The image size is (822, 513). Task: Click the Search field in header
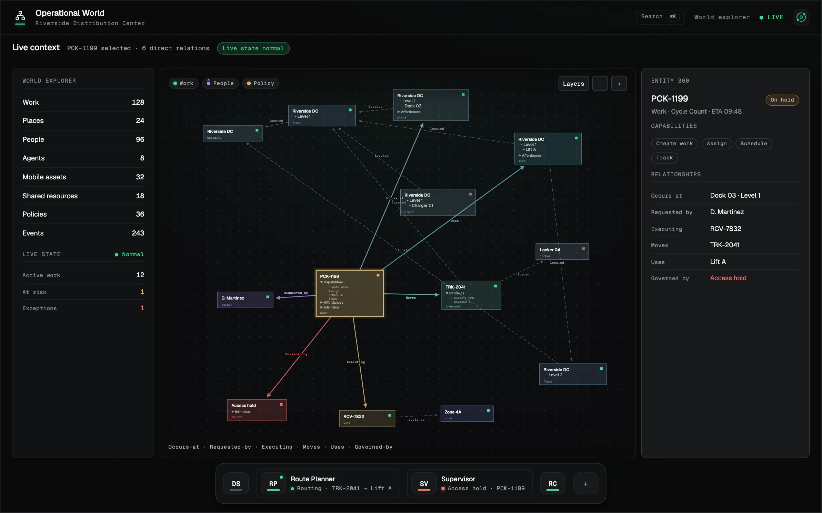tap(660, 17)
